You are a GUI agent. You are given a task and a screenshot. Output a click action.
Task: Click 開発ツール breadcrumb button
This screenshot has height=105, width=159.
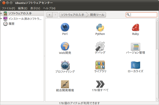pyautogui.click(x=97, y=15)
